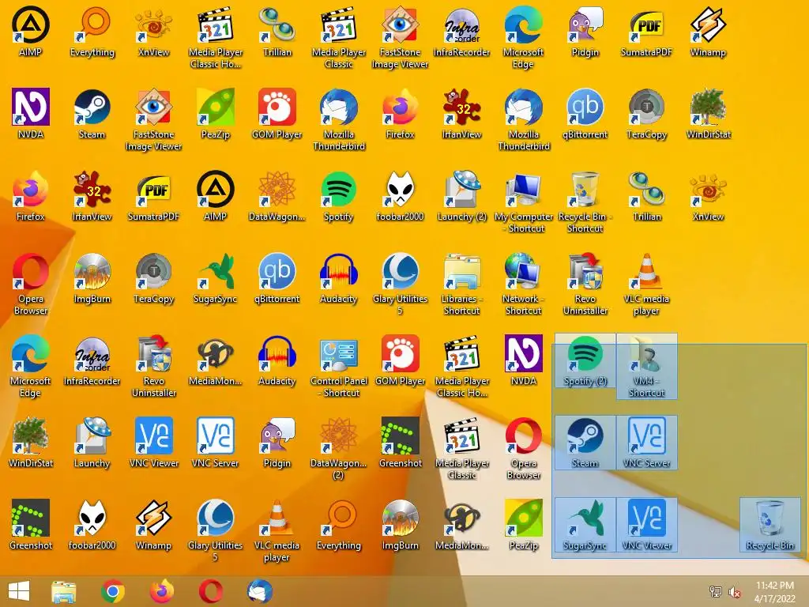Select the DataWagon... shortcut without a number
The width and height of the screenshot is (809, 607).
277,198
